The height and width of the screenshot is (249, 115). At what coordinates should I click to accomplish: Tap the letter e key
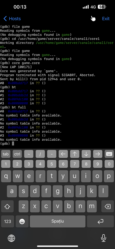point(29,176)
